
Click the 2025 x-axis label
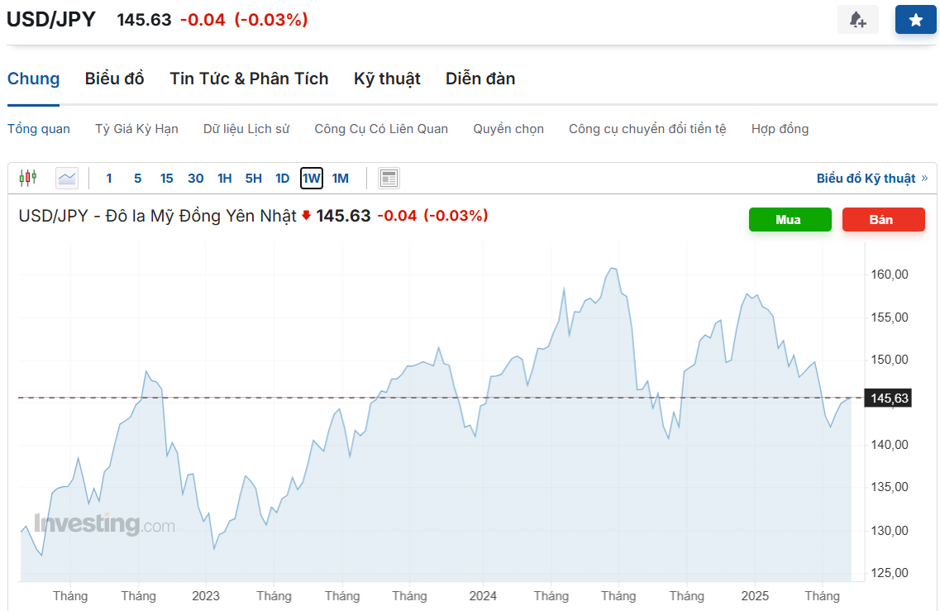755,596
